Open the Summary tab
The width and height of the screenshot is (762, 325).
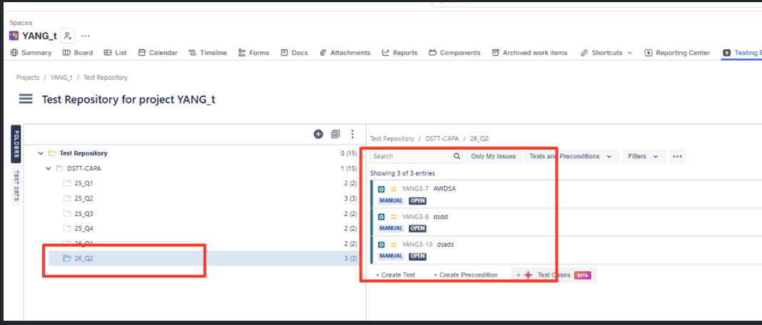click(31, 53)
